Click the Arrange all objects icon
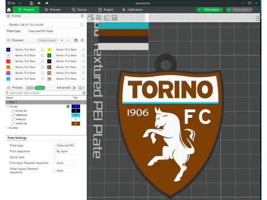Screen dimensions: 267x200 115,18
